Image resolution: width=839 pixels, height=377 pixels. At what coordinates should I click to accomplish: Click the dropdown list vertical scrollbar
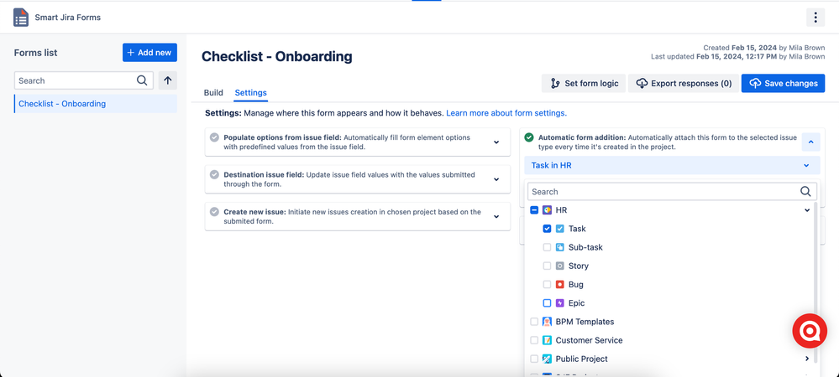click(815, 283)
